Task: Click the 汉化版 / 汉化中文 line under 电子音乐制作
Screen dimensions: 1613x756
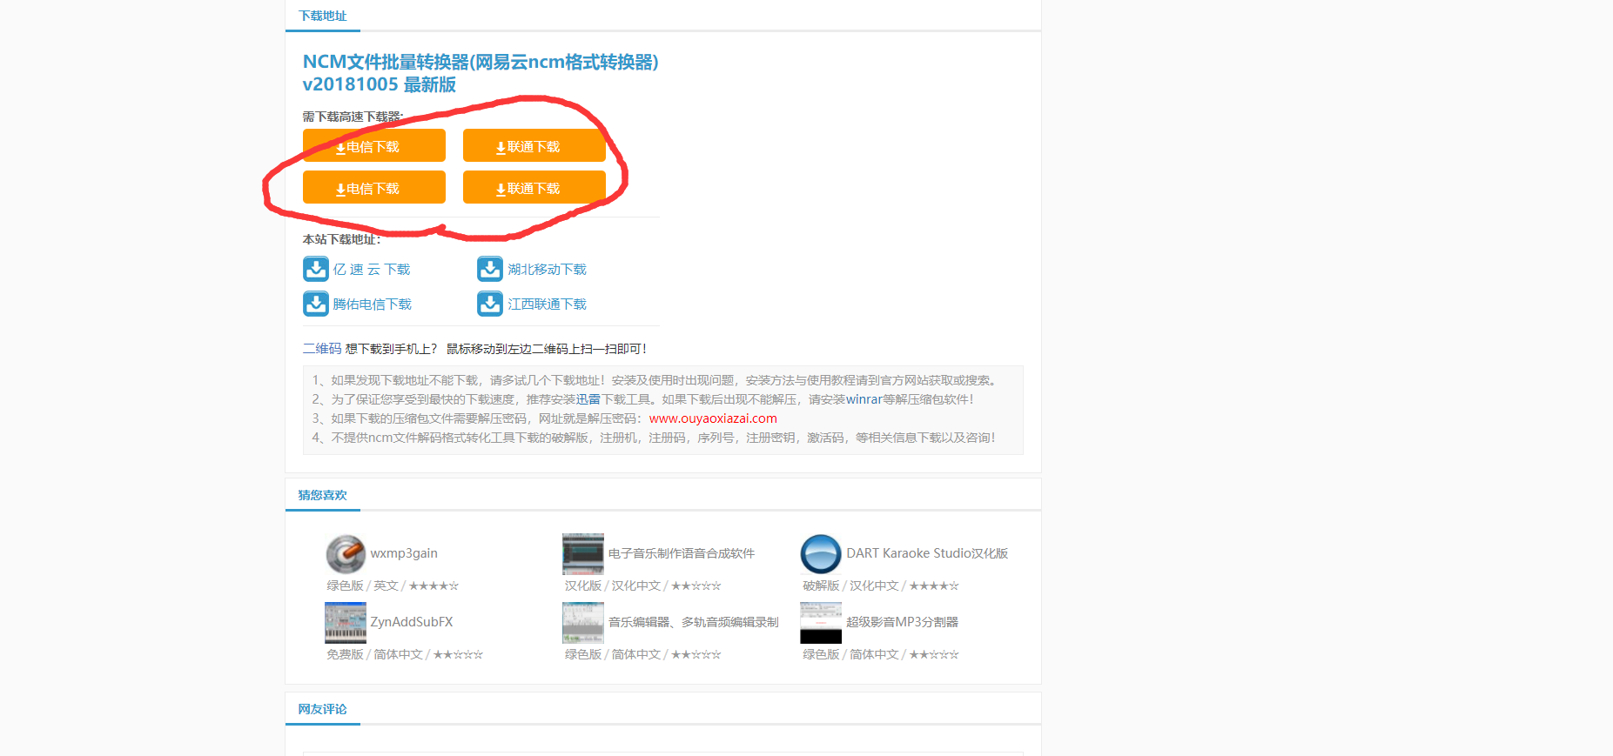Action: (x=643, y=585)
